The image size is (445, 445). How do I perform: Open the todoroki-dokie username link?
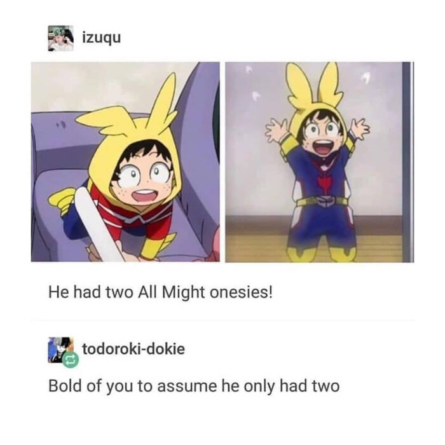point(133,349)
